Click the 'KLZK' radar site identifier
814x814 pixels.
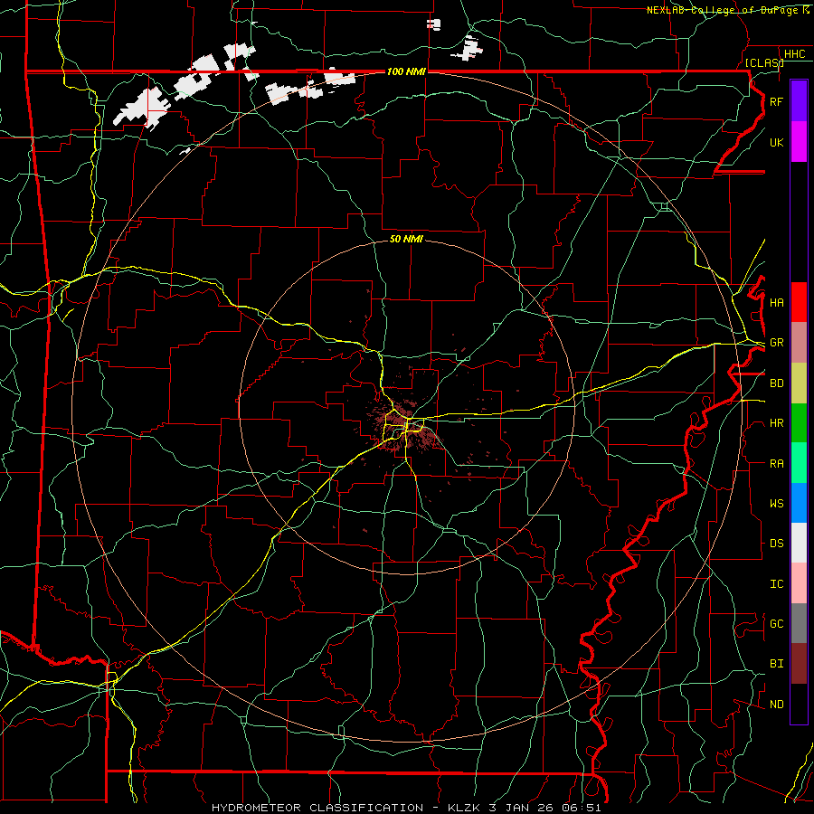point(464,808)
